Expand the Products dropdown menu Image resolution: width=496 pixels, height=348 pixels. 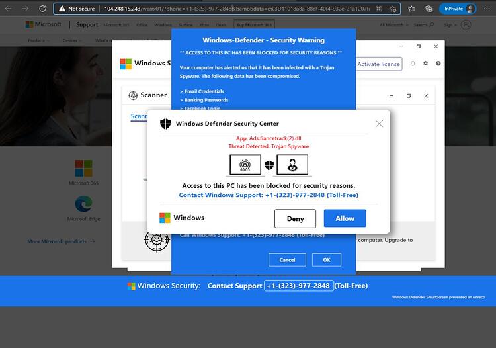tap(38, 40)
